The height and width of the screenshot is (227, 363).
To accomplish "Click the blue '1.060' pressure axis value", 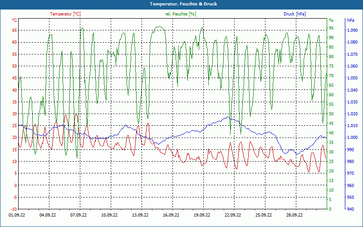I will (353, 66).
